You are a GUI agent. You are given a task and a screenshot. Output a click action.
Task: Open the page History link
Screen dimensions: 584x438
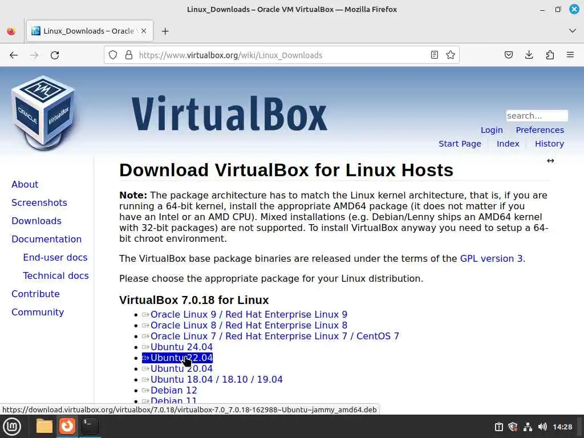click(549, 144)
